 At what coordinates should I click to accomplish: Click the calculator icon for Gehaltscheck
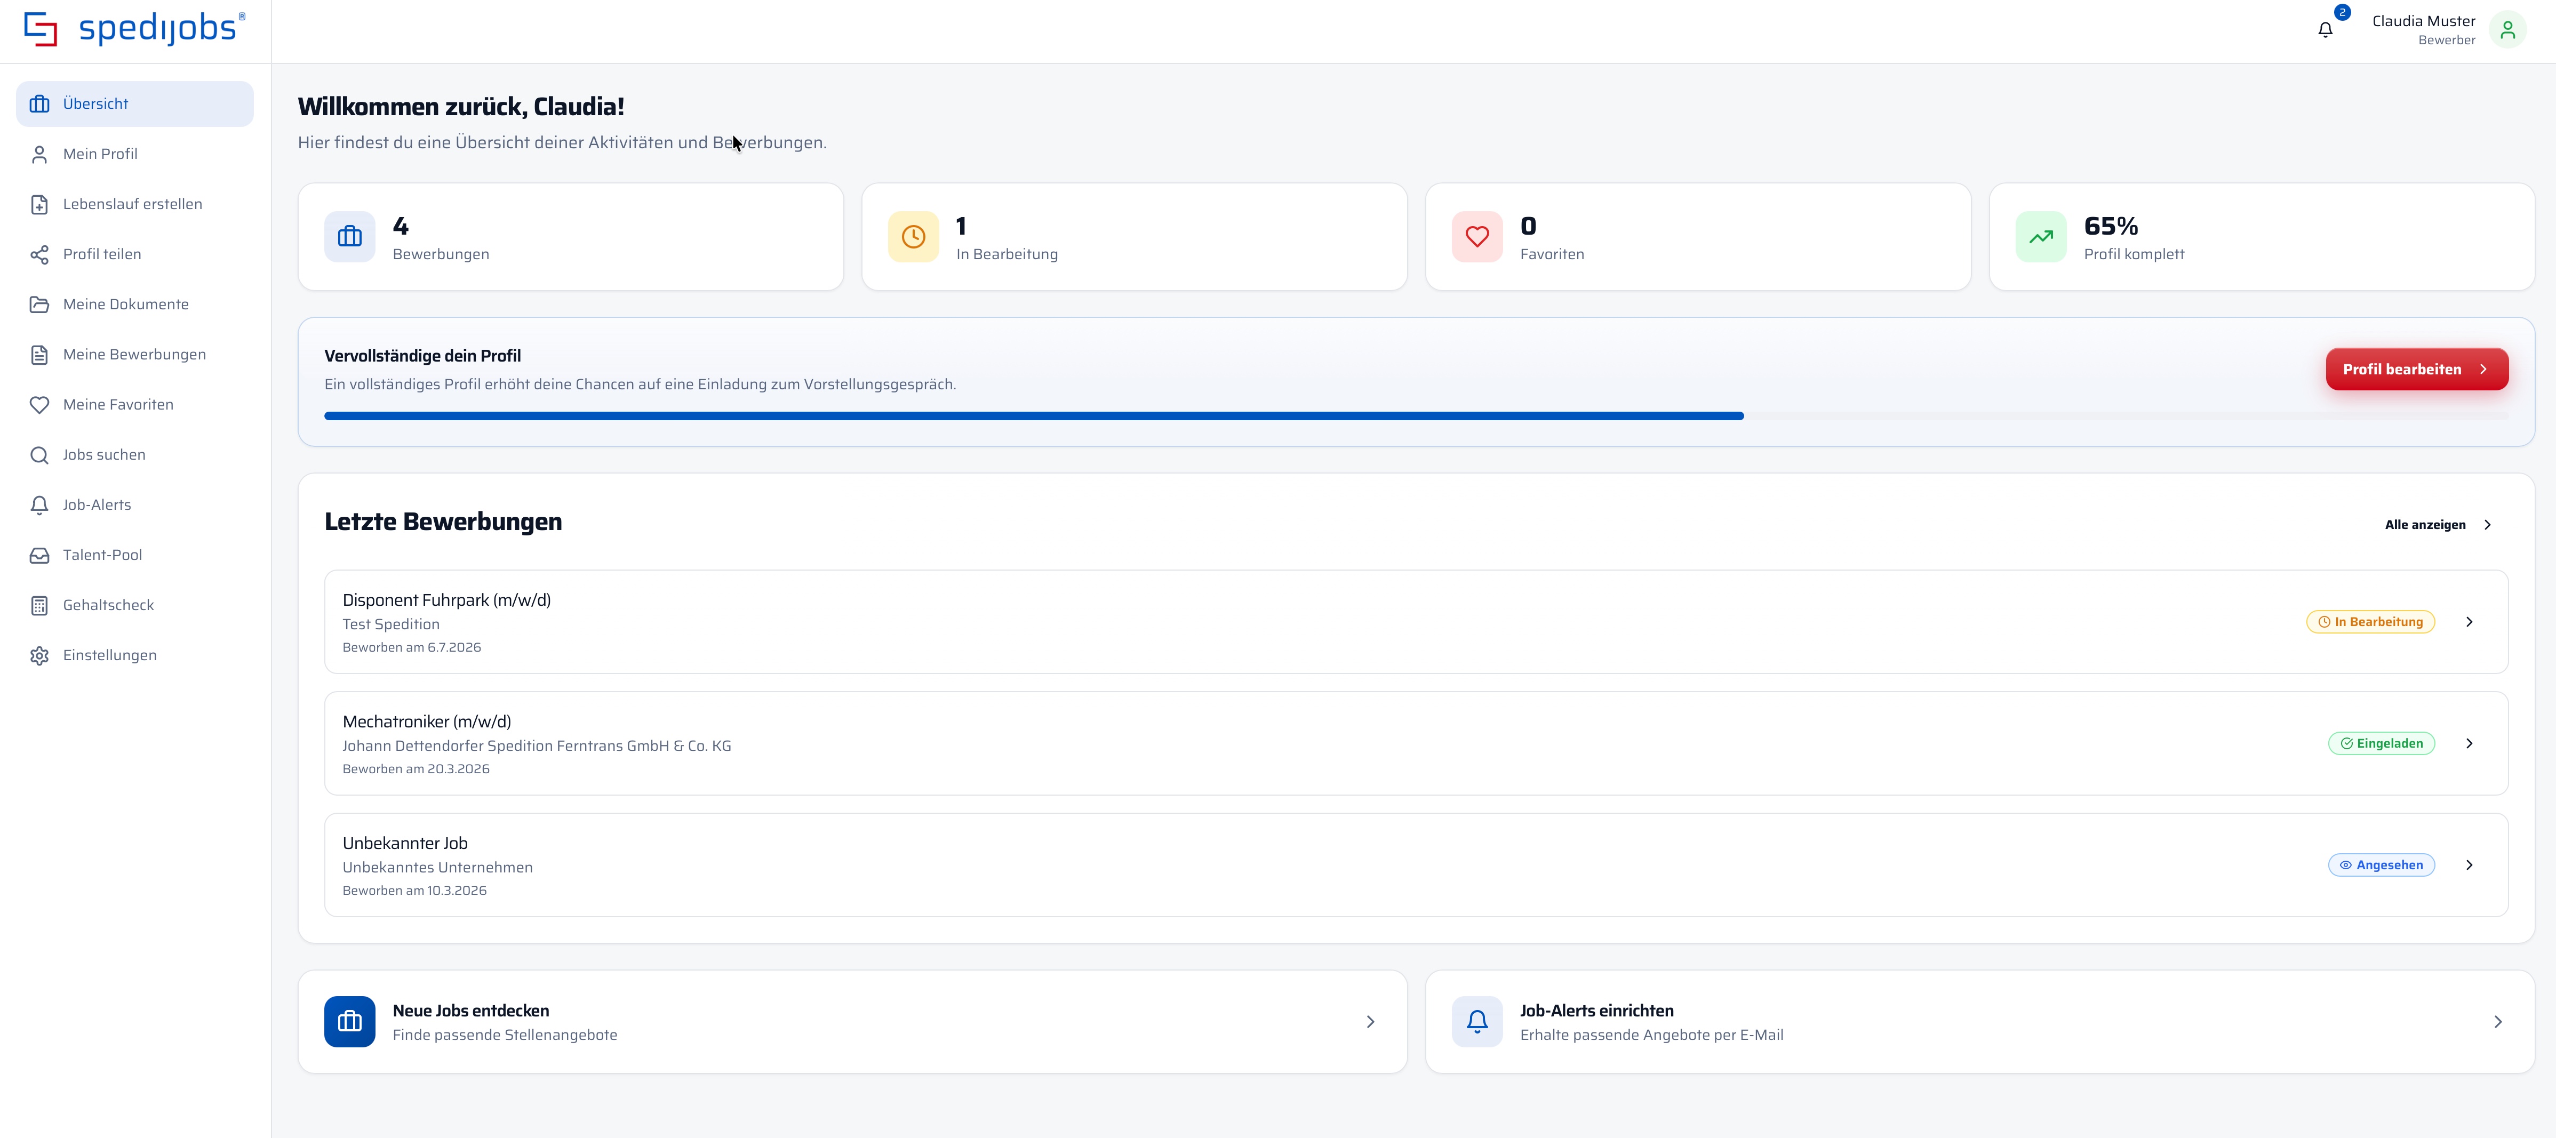(39, 605)
